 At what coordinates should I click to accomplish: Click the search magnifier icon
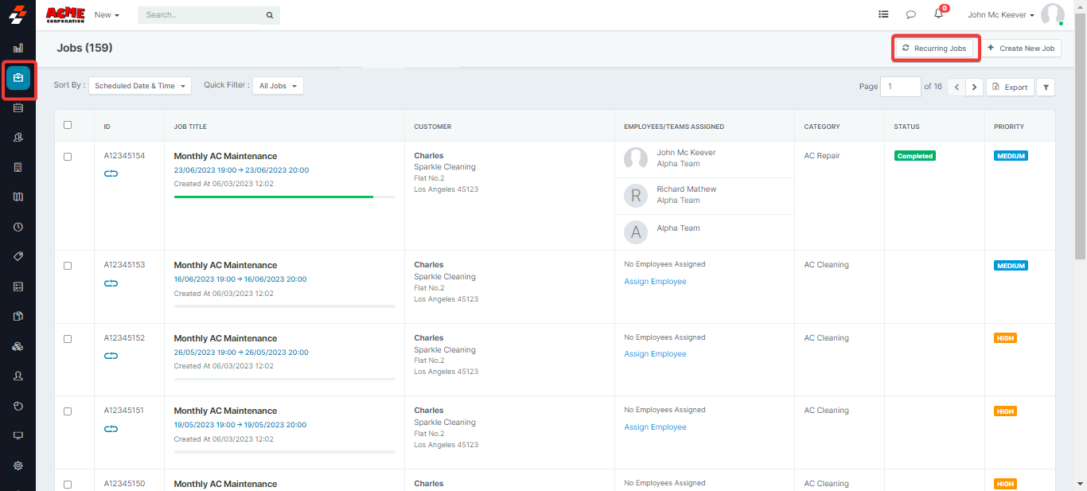(x=269, y=15)
